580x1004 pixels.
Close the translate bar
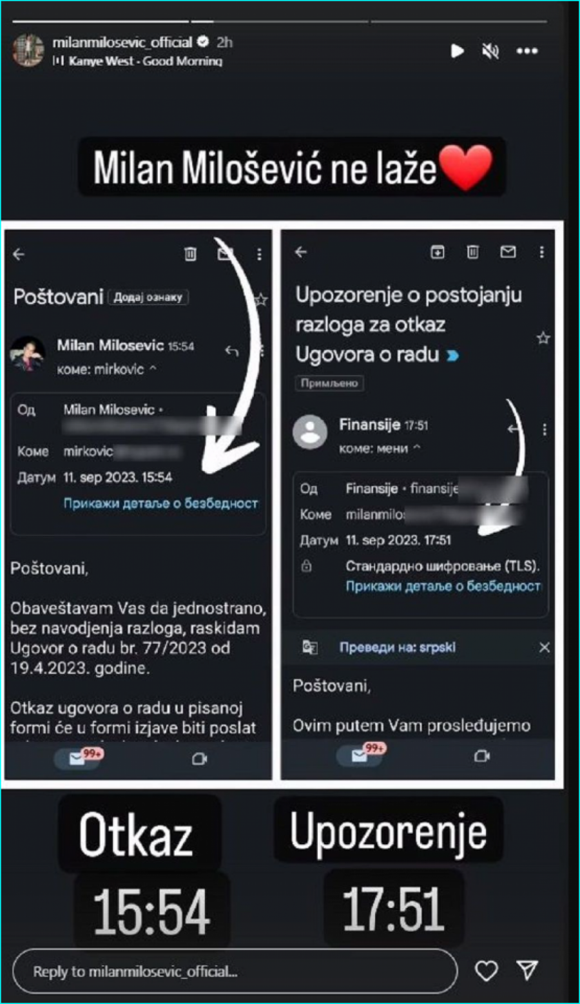tap(545, 647)
